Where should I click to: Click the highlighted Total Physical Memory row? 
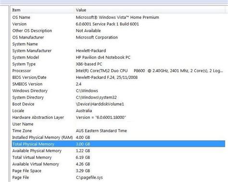[x=118, y=144]
